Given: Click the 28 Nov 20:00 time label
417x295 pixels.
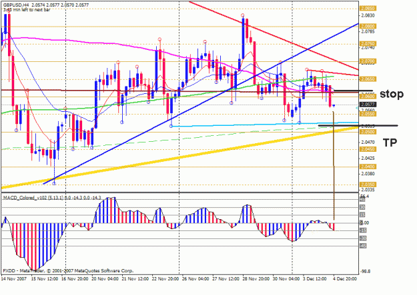Looking at the screenshot, I should 256,279.
